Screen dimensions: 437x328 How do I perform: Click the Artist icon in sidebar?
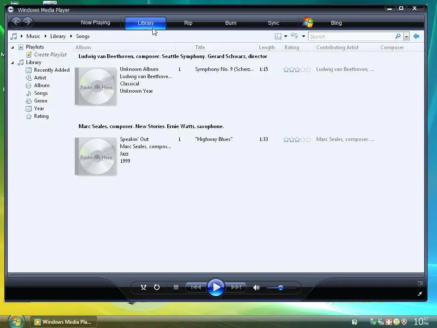point(29,78)
